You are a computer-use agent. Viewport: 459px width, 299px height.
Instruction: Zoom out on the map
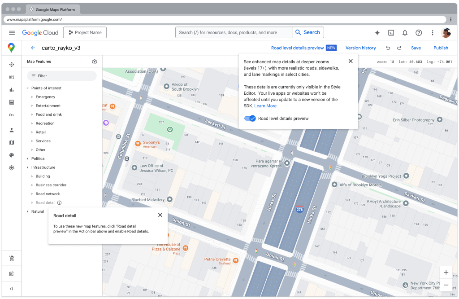point(446,285)
